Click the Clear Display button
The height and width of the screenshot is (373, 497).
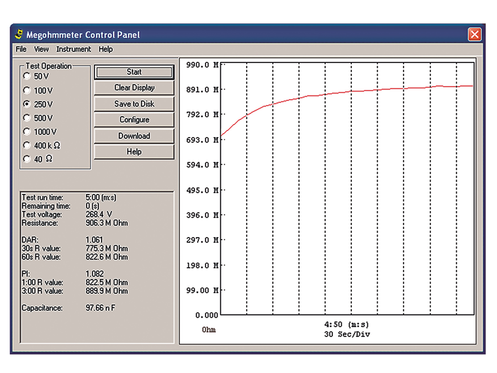point(134,87)
